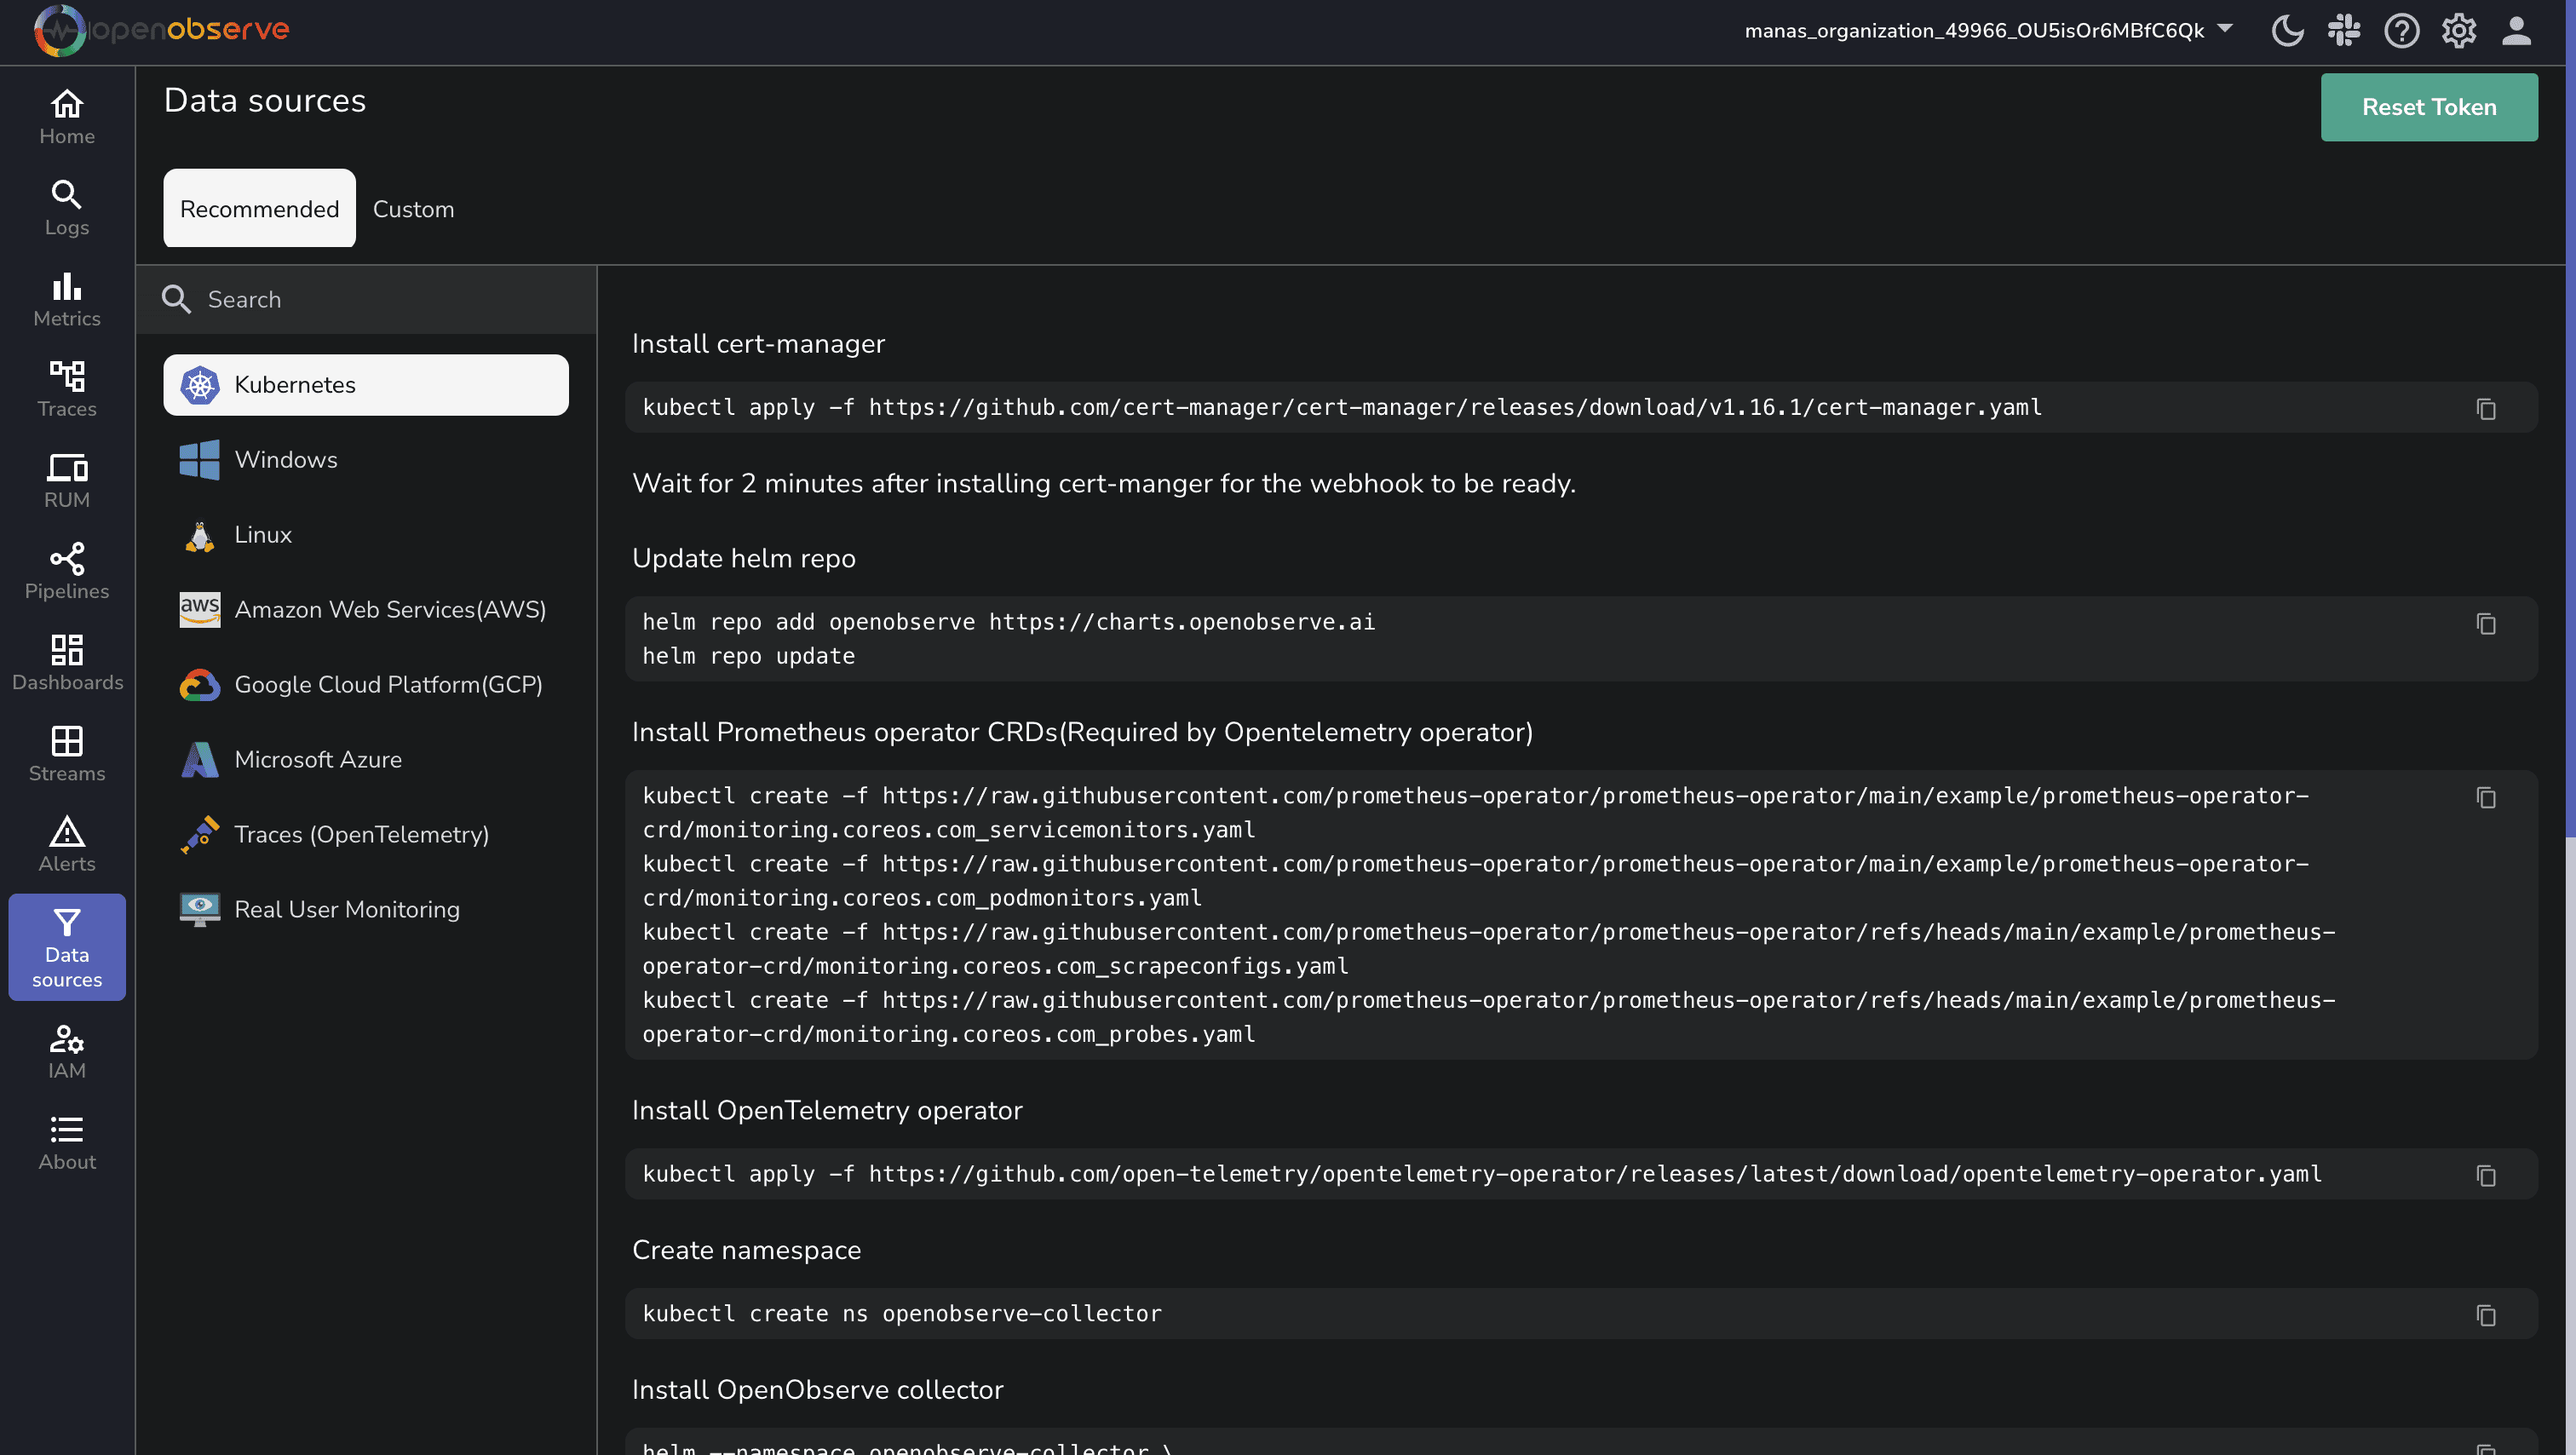Copy the helm repo update commands

[2487, 624]
